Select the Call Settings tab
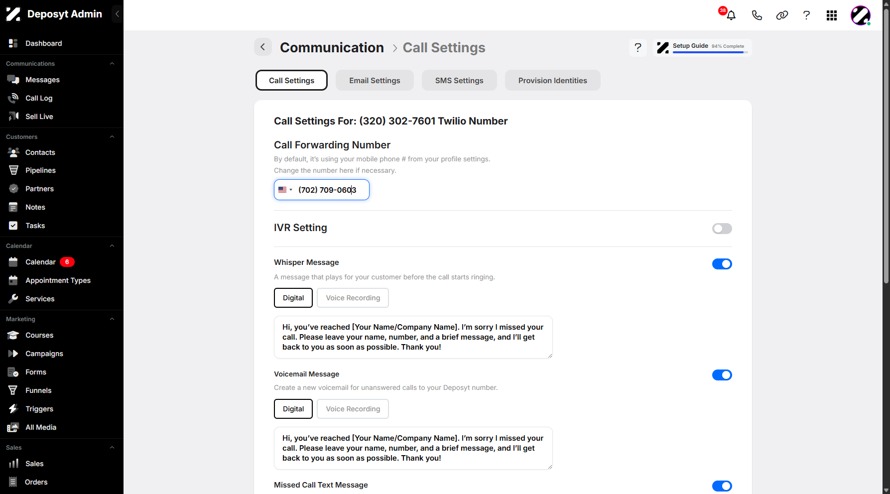Viewport: 890px width, 494px height. tap(291, 80)
